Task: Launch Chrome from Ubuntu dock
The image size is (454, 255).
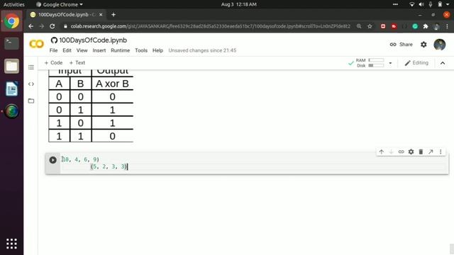Action: 11,21
